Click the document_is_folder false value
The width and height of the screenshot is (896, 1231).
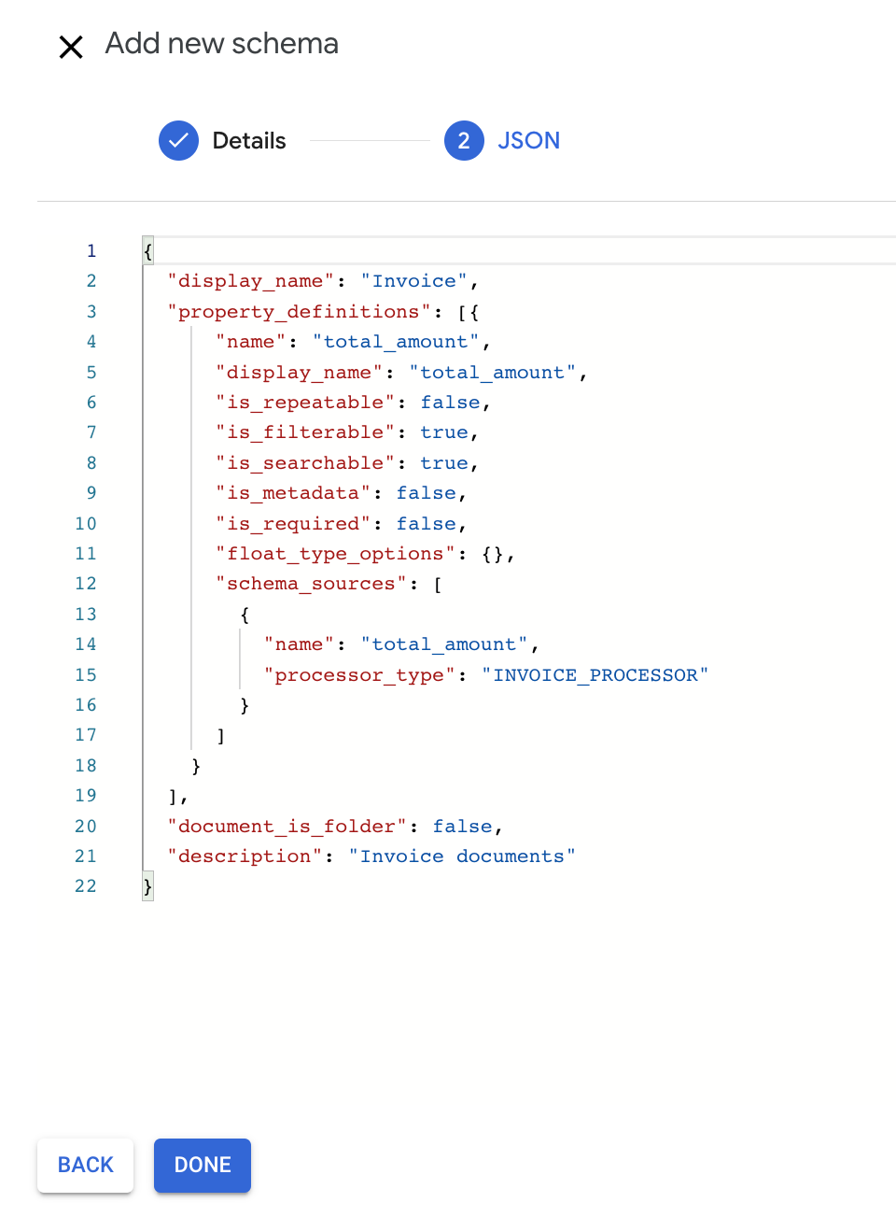(x=462, y=827)
